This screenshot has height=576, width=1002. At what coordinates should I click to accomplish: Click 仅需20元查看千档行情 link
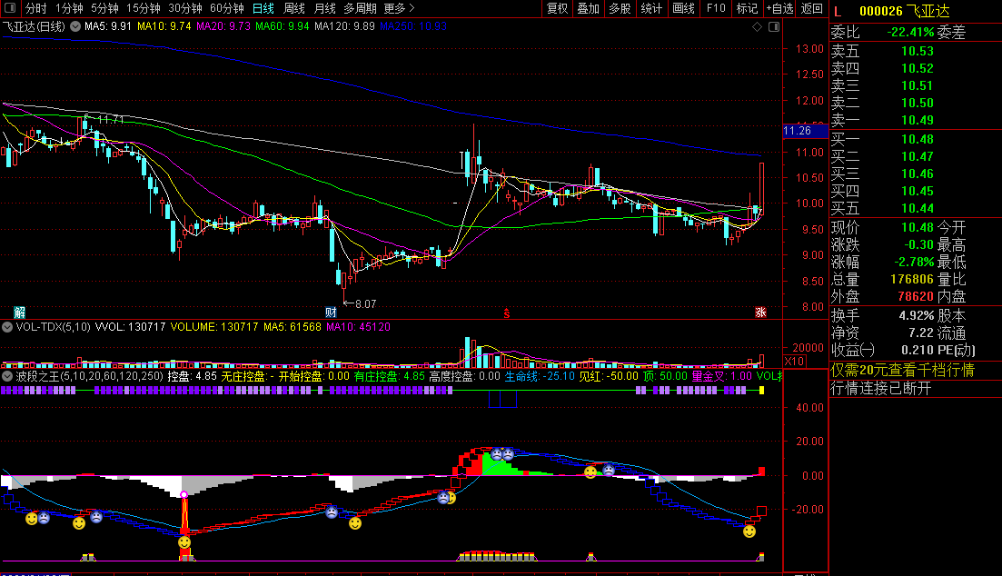coord(902,370)
